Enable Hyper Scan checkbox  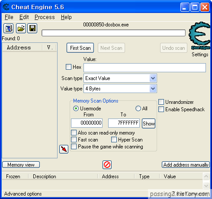[114, 140]
